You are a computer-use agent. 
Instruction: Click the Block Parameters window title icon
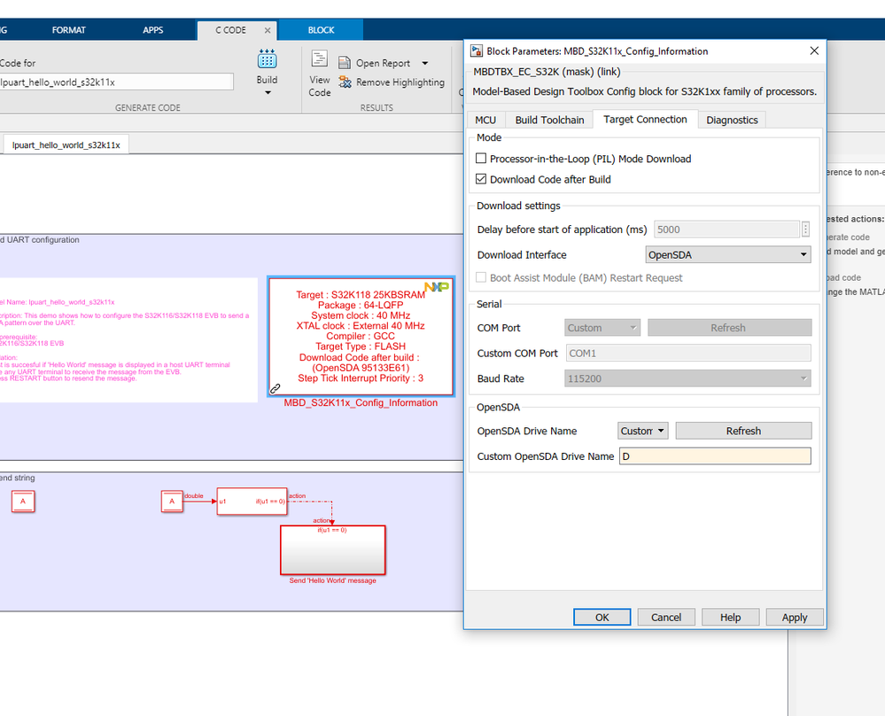(x=477, y=51)
